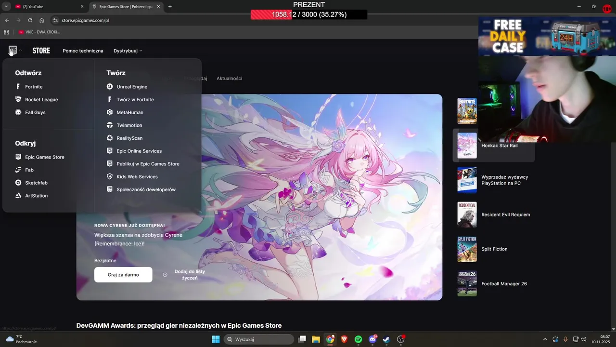
Task: Click the Wyszukaj taskbar search box
Action: tap(259, 339)
